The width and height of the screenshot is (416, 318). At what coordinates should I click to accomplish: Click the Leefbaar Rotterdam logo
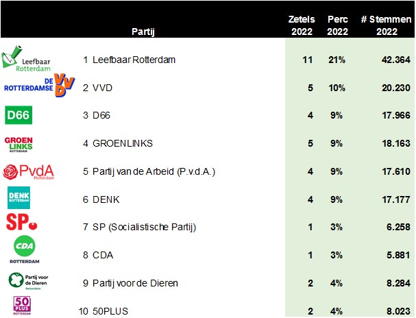click(26, 59)
